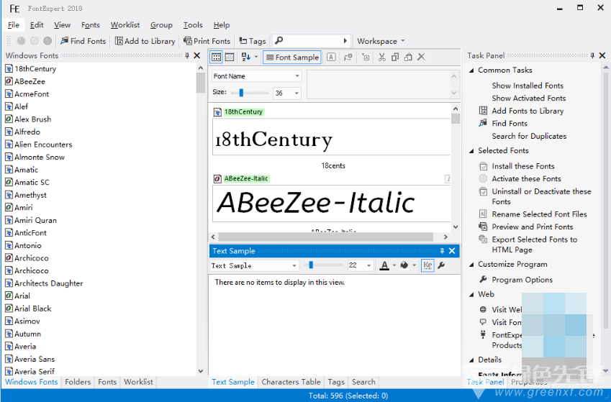Click Rename Selected Font Files link
Viewport: 611px width, 402px height.
click(x=539, y=214)
